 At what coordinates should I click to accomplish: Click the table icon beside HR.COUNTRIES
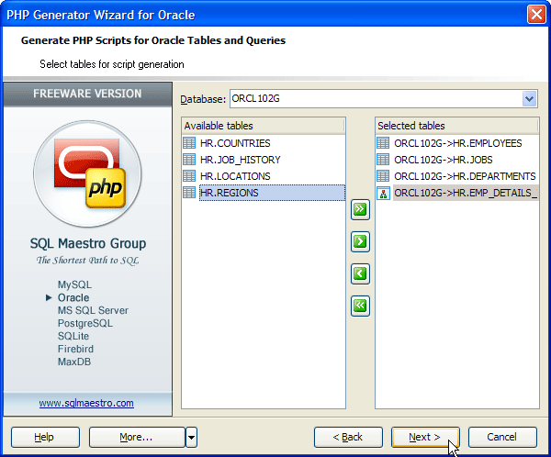coord(189,143)
